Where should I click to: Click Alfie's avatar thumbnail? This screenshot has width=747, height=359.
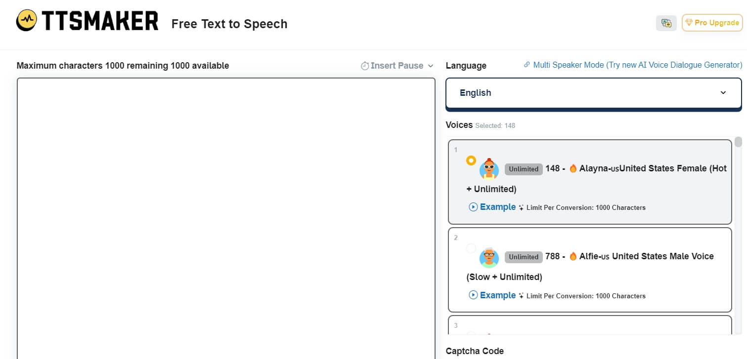(x=489, y=257)
